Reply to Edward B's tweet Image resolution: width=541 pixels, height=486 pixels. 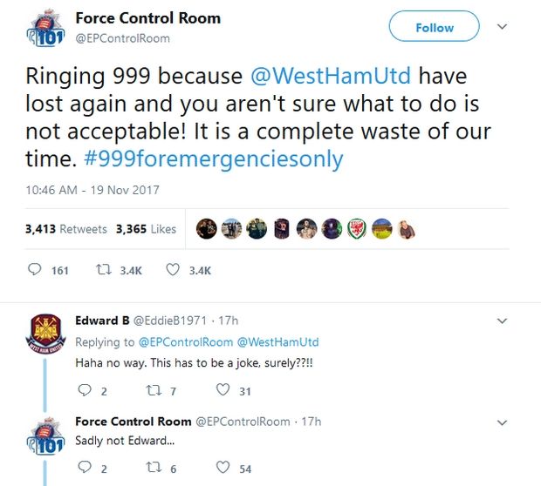click(x=84, y=390)
